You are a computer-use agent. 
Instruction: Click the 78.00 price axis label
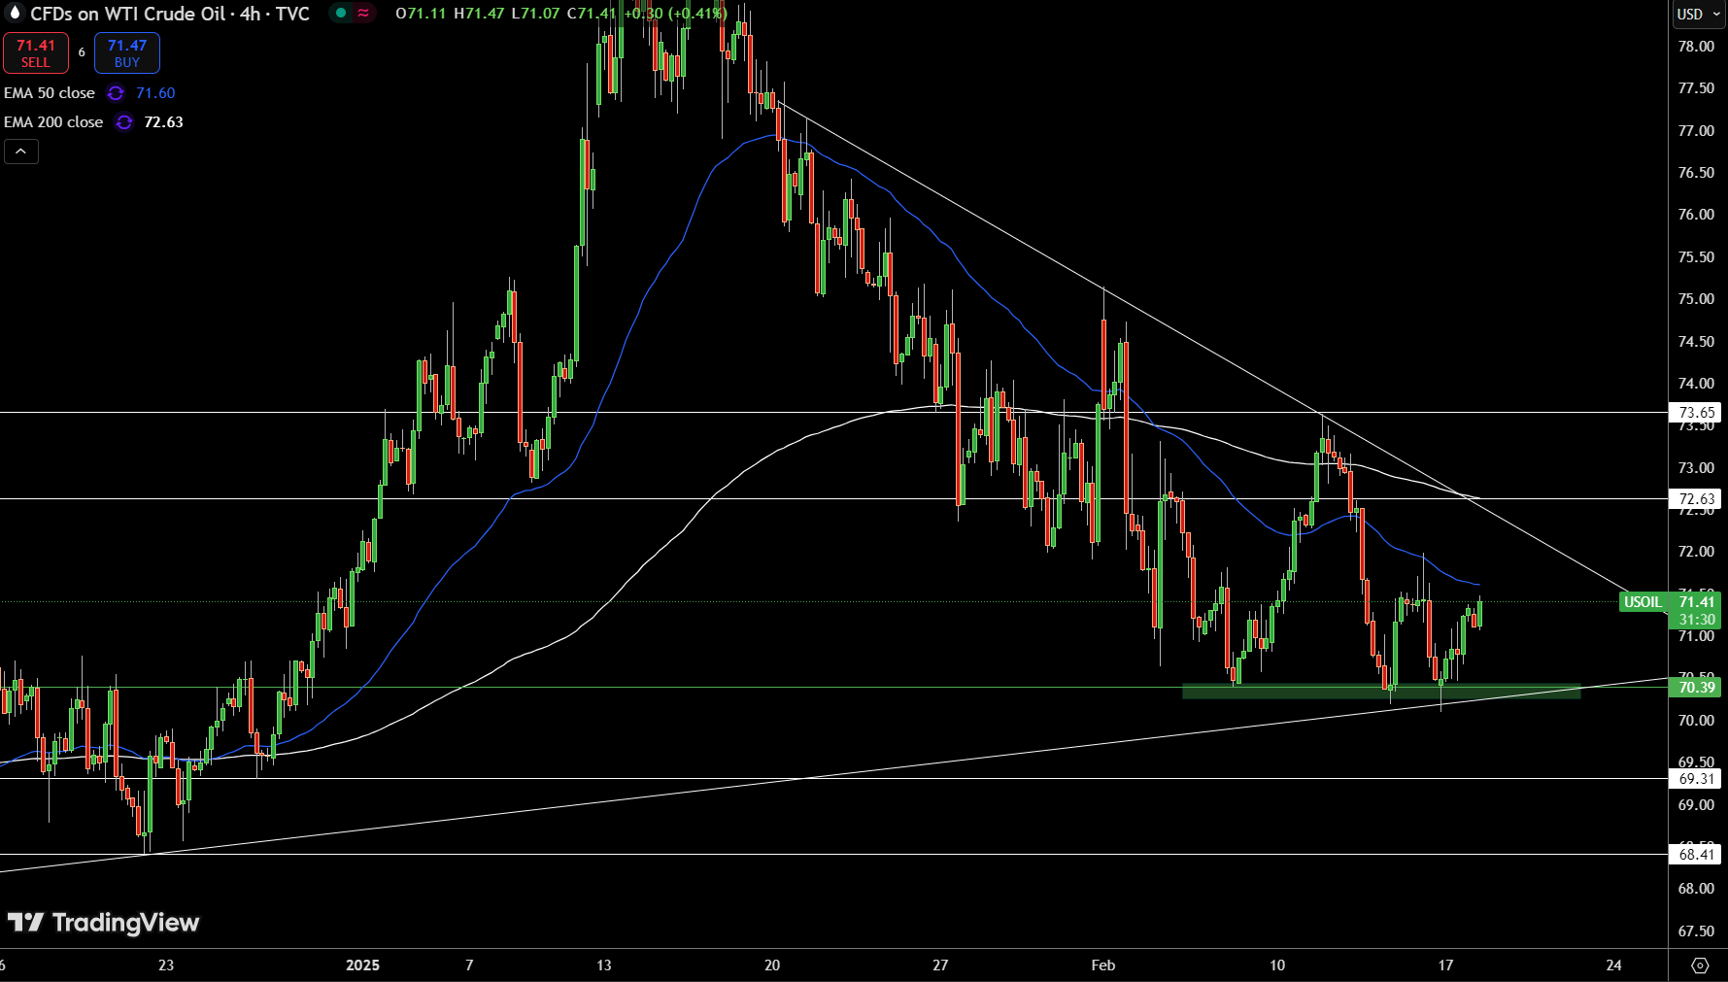(x=1696, y=47)
